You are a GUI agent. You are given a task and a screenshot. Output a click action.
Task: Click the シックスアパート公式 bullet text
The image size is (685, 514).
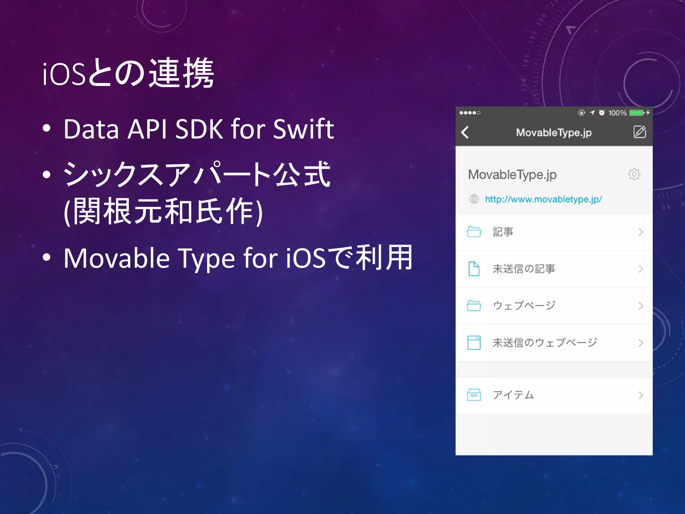[x=197, y=174]
